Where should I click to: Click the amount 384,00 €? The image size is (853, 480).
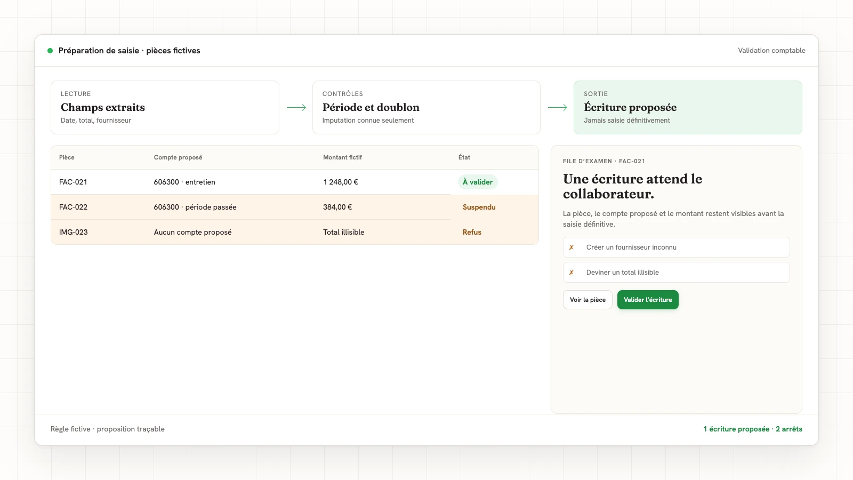click(x=337, y=207)
